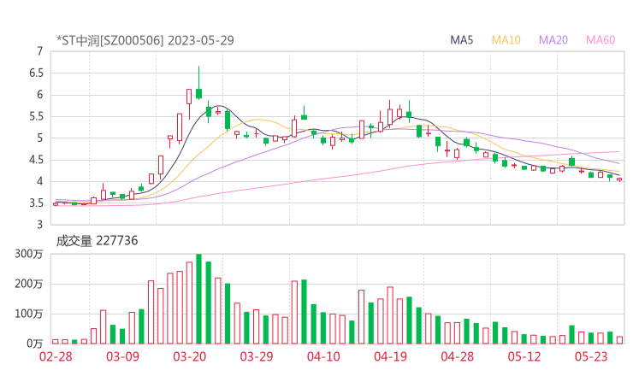This screenshot has width=633, height=376.
Task: Click the 03-29 date axis label
Action: [257, 356]
